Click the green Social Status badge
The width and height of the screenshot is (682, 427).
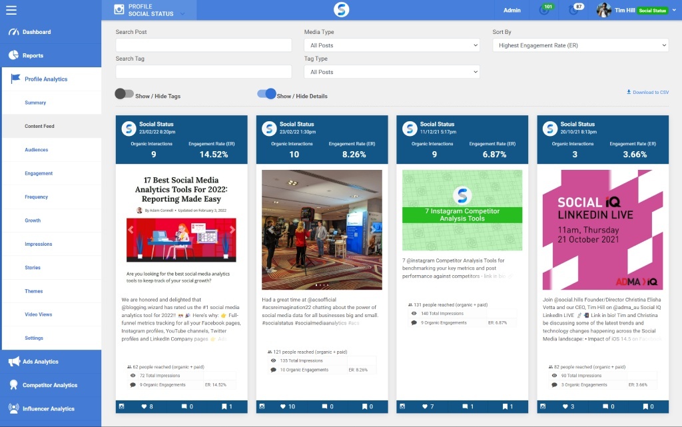coord(653,11)
